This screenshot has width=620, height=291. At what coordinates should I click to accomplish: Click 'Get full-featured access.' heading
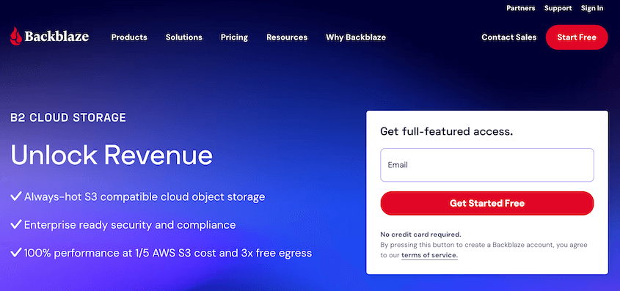[x=446, y=131]
